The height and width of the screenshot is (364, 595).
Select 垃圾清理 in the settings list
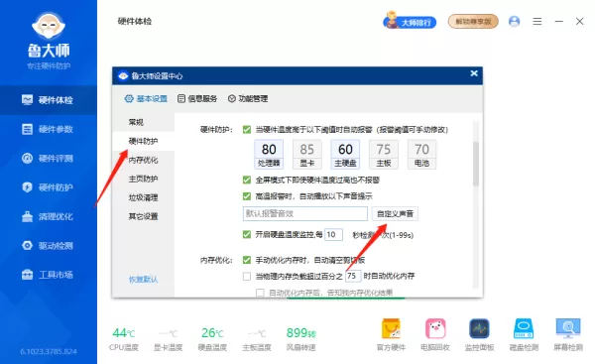click(143, 197)
